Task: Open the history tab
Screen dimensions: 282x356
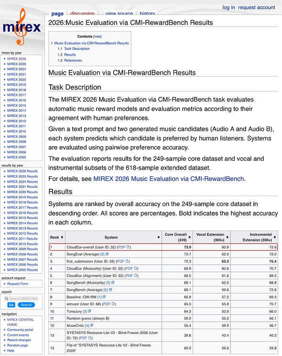Action: click(147, 13)
